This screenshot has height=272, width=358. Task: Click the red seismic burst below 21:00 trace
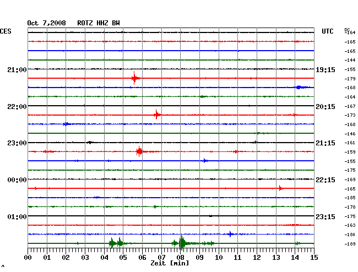tap(135, 78)
